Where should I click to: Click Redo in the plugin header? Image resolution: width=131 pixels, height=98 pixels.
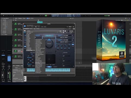(x=45, y=27)
